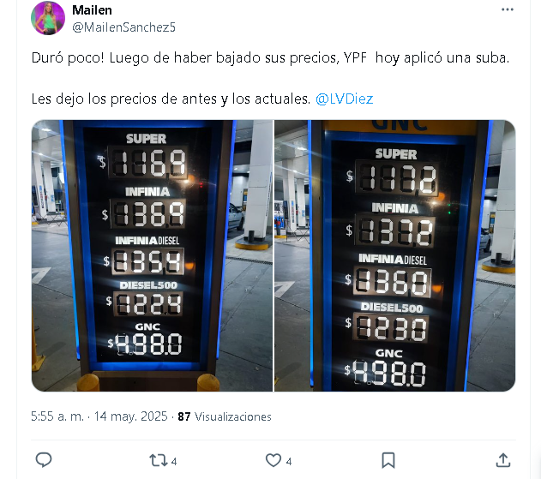541x479 pixels.
Task: Open the @LVDiez mention link
Action: pos(344,99)
